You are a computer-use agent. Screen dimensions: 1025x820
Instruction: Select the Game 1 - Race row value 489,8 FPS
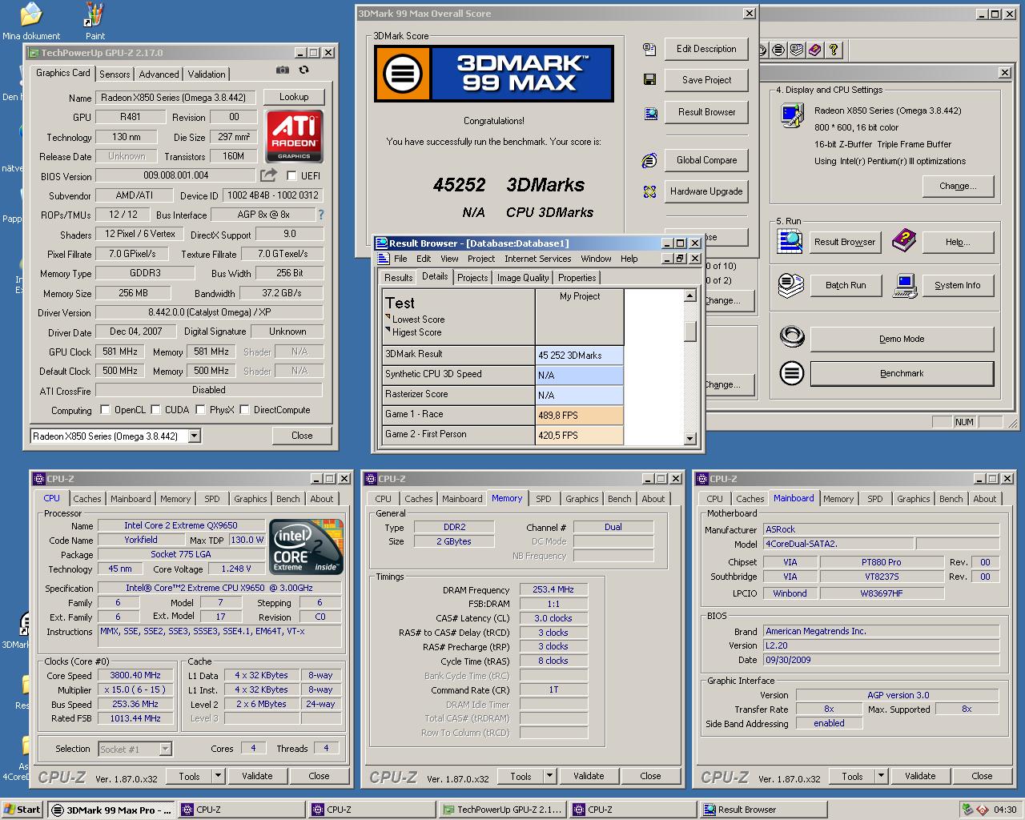[580, 415]
